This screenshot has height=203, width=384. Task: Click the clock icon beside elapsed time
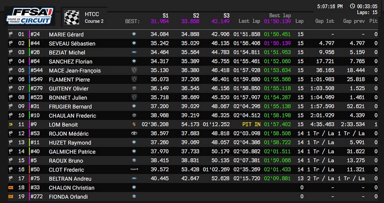click(352, 6)
